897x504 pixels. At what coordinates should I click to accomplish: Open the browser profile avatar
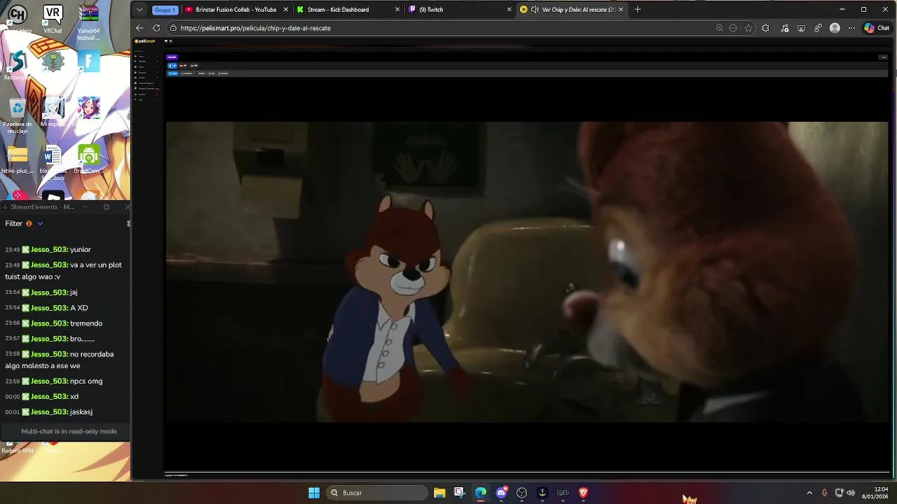[835, 28]
